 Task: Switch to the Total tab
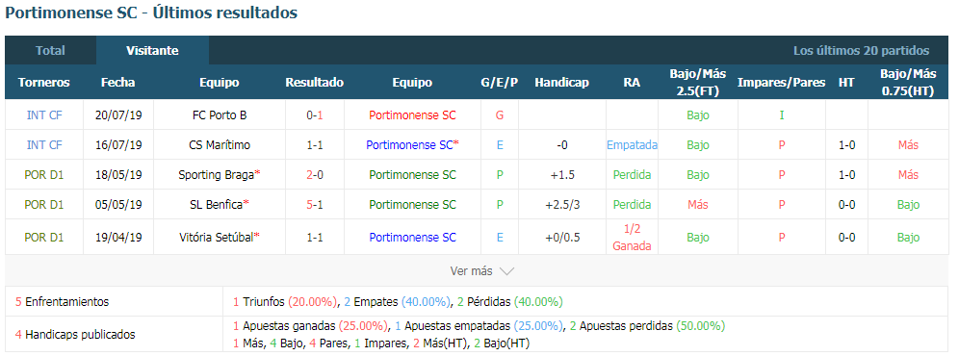point(50,51)
